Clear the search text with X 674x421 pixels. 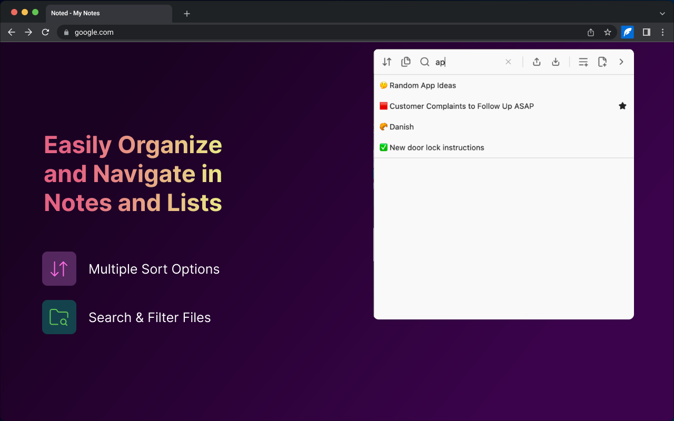508,62
